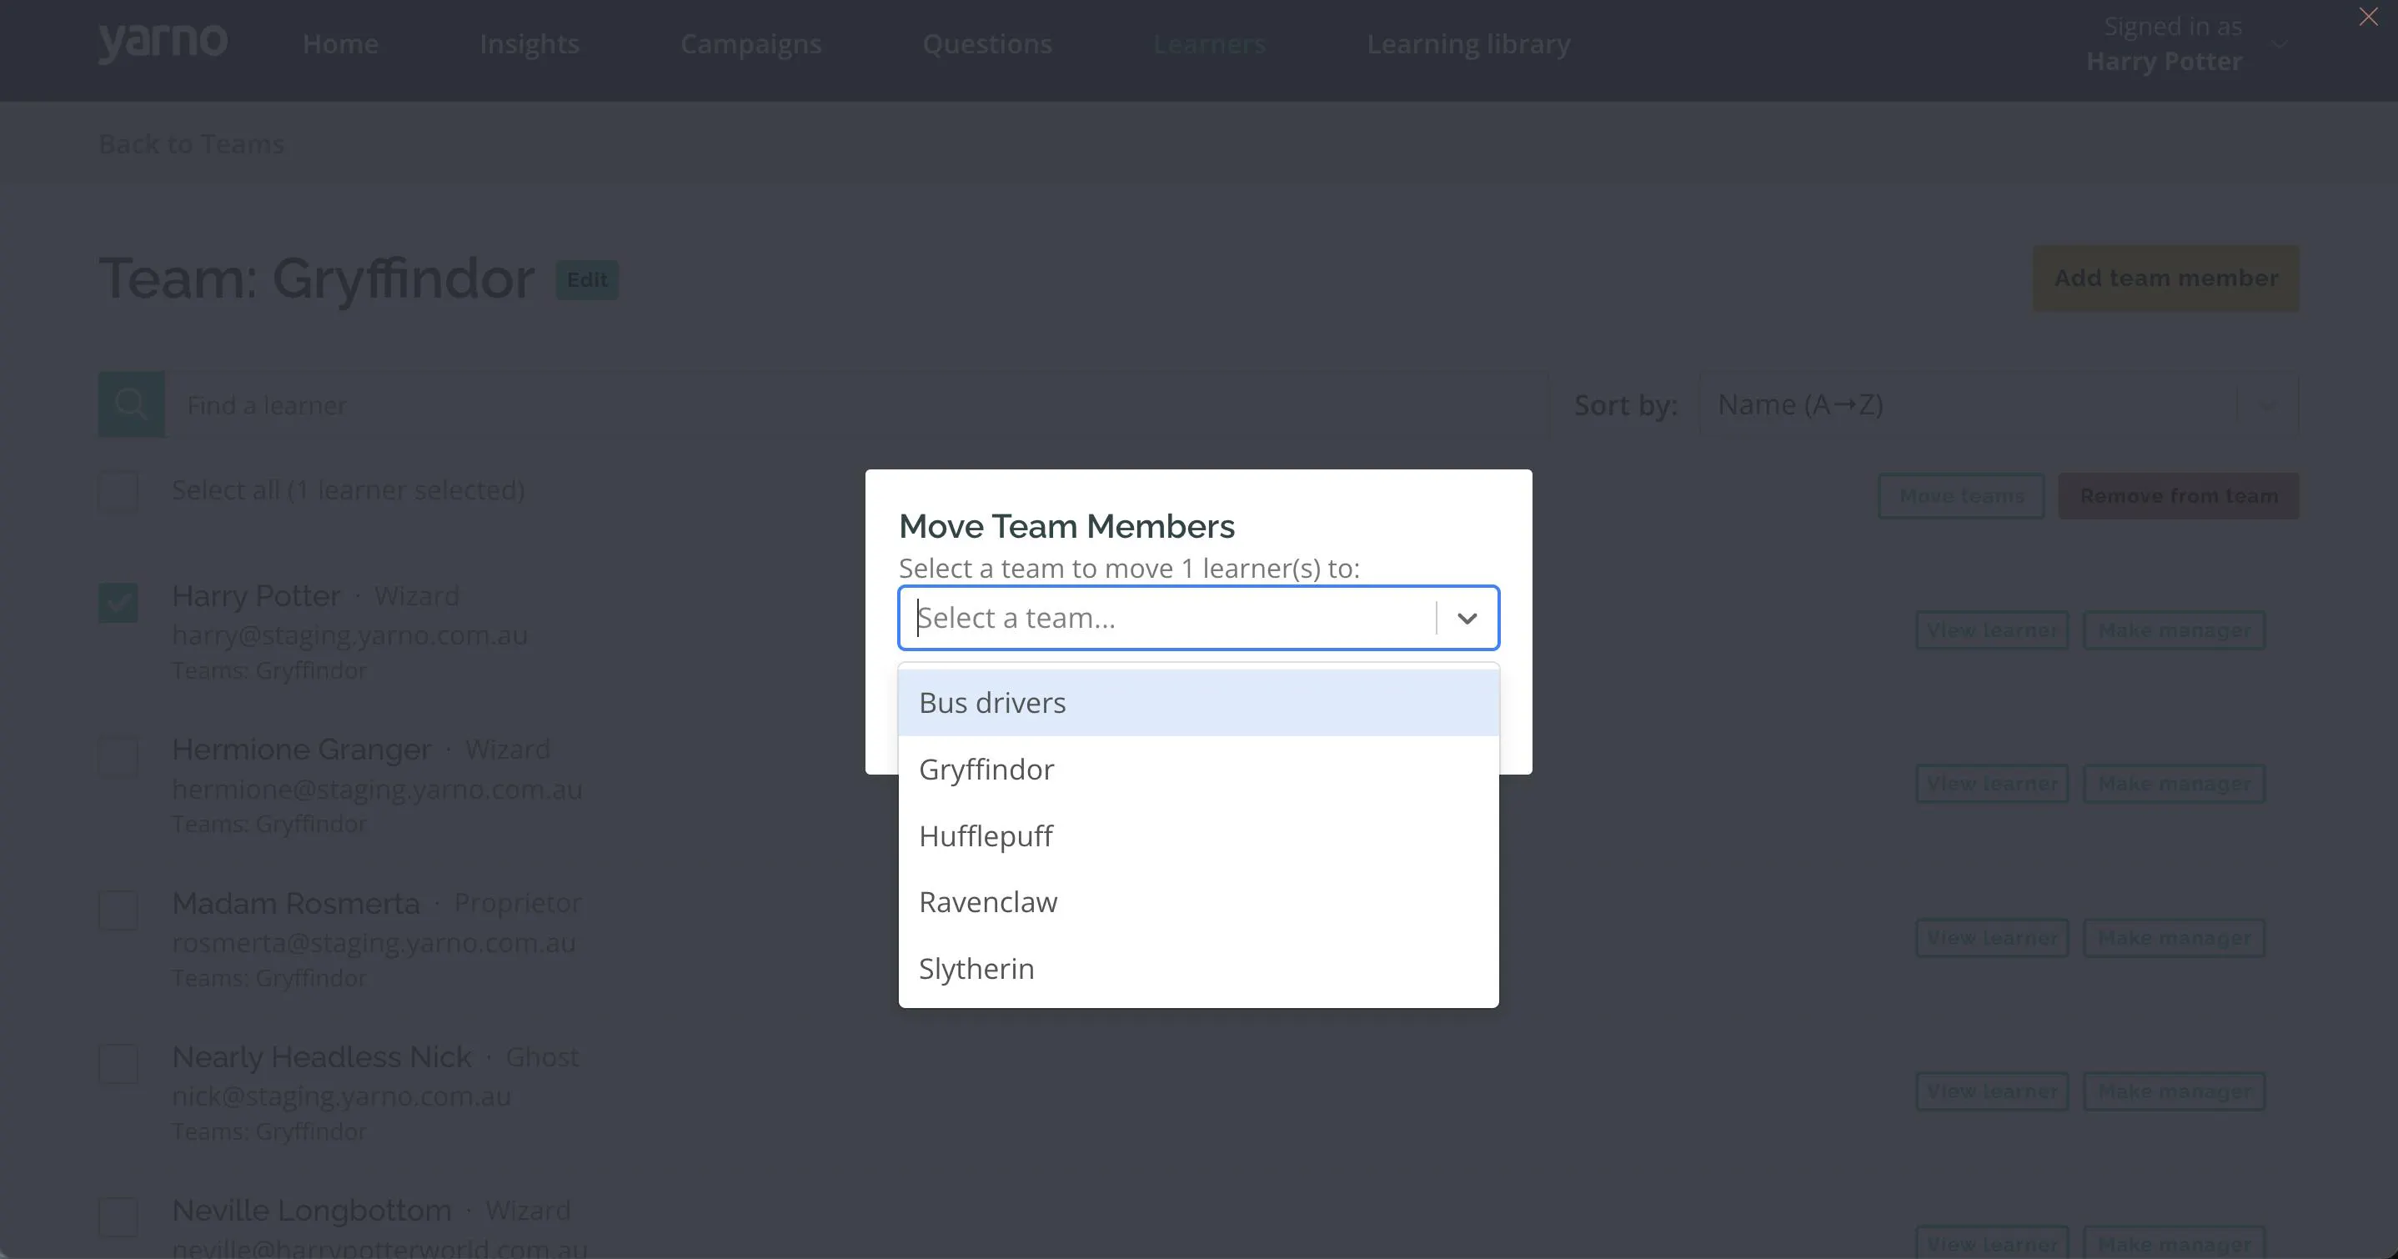Image resolution: width=2398 pixels, height=1259 pixels.
Task: Make Hermione Granger a manager
Action: tap(2174, 784)
